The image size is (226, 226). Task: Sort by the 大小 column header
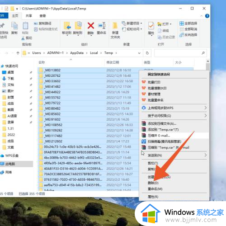tap(179, 62)
